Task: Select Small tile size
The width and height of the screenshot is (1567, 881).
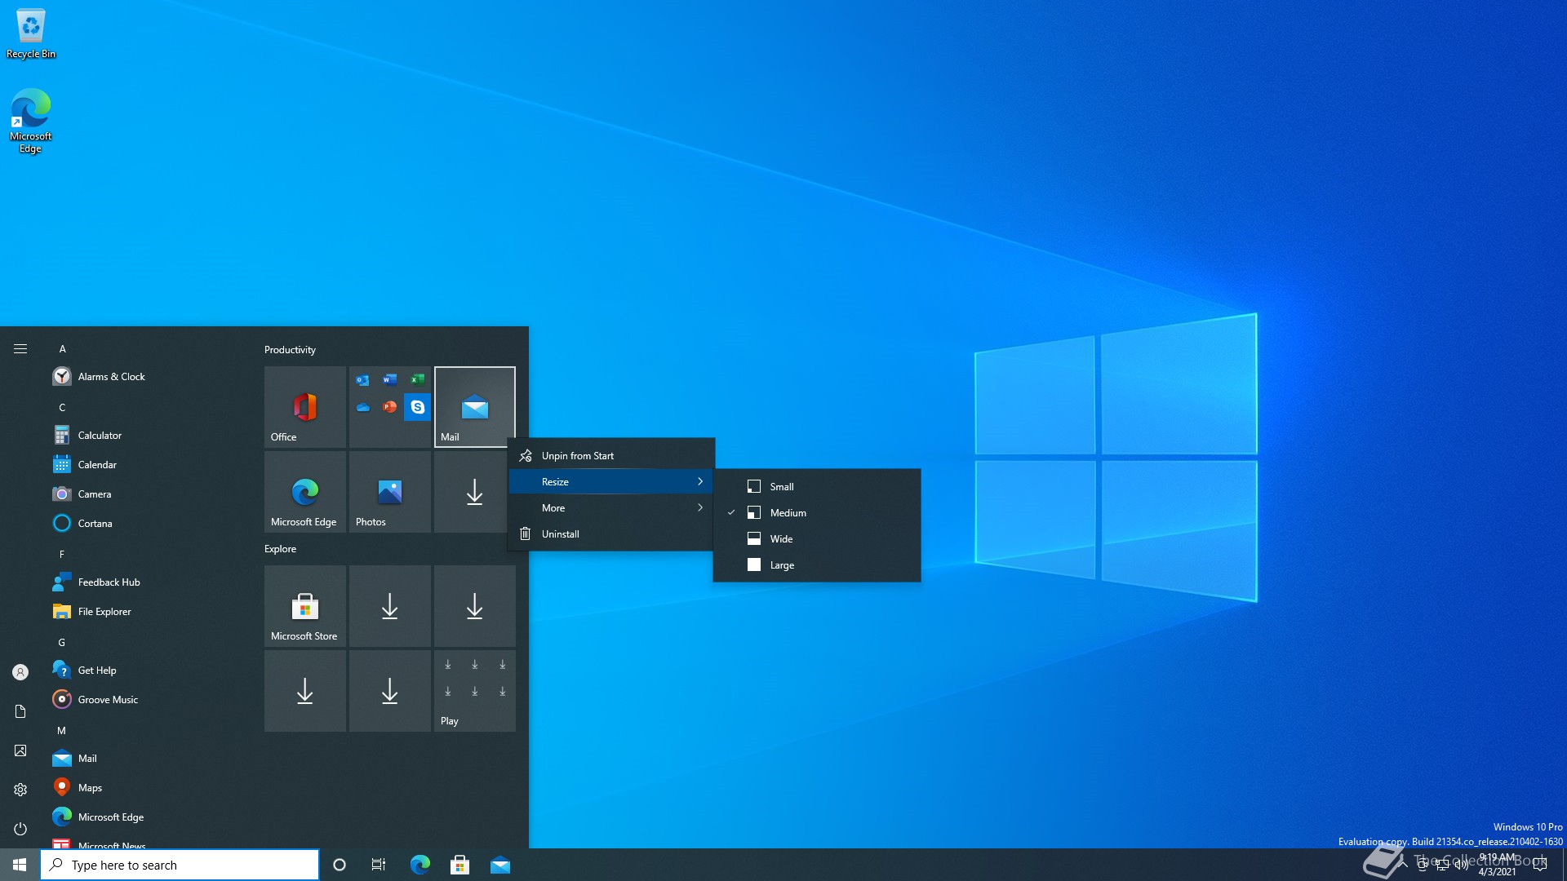Action: pos(817,487)
